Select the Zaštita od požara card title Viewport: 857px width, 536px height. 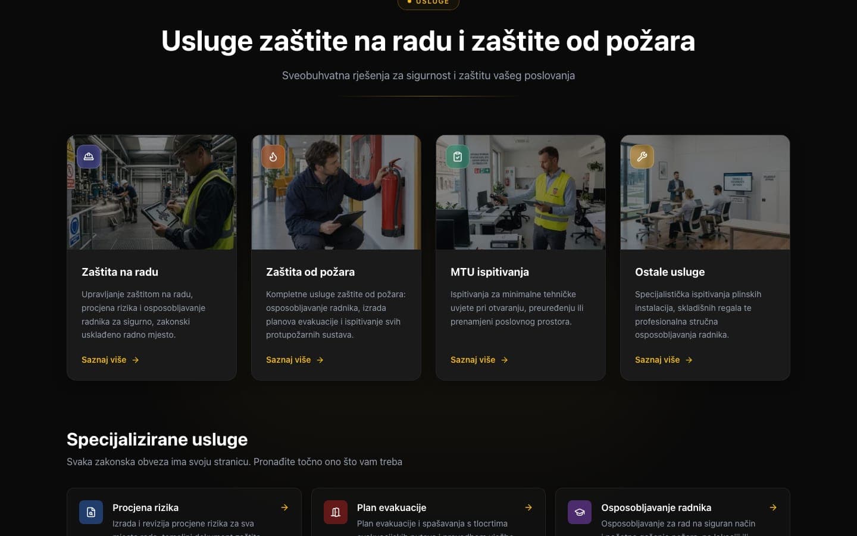click(x=310, y=272)
